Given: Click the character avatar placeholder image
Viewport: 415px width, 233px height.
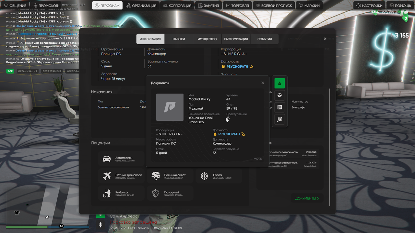Looking at the screenshot, I should pos(170,107).
